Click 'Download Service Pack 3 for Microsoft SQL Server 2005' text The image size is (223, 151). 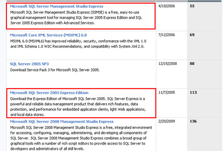(x=55, y=70)
